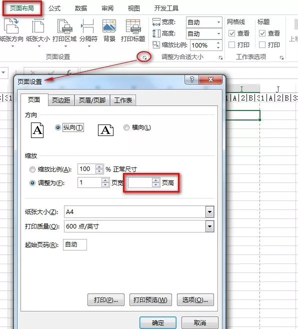The height and width of the screenshot is (329, 298).
Task: Click the 确定 button
Action: 158,322
